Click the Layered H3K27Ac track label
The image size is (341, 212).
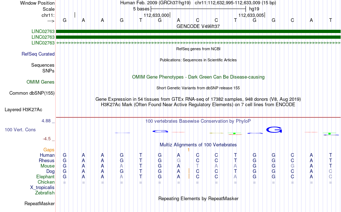tap(23, 110)
